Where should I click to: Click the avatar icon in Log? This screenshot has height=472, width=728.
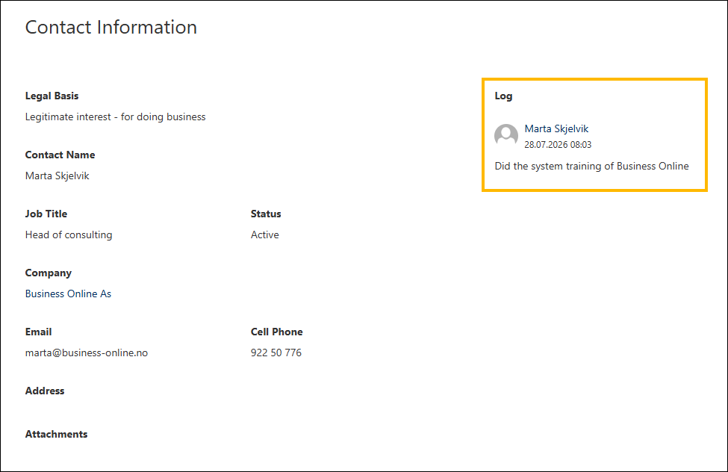[x=506, y=135]
